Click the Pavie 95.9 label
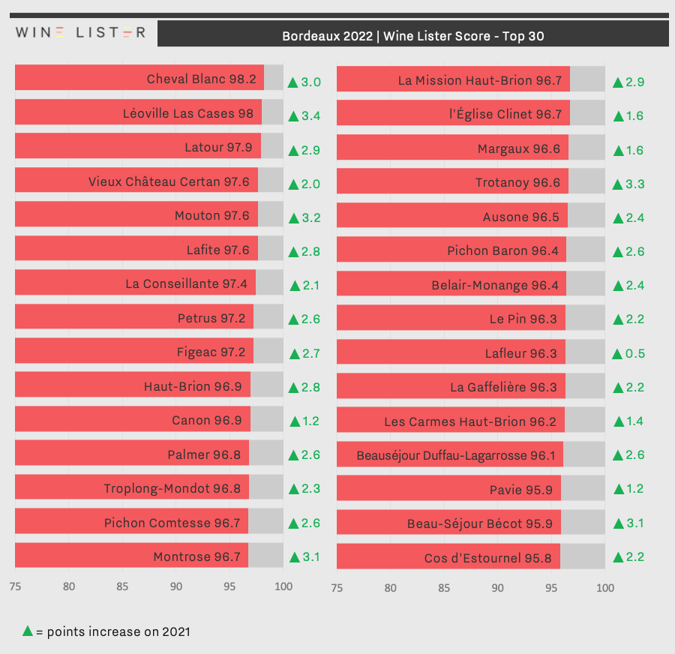The width and height of the screenshot is (675, 654). 521,490
